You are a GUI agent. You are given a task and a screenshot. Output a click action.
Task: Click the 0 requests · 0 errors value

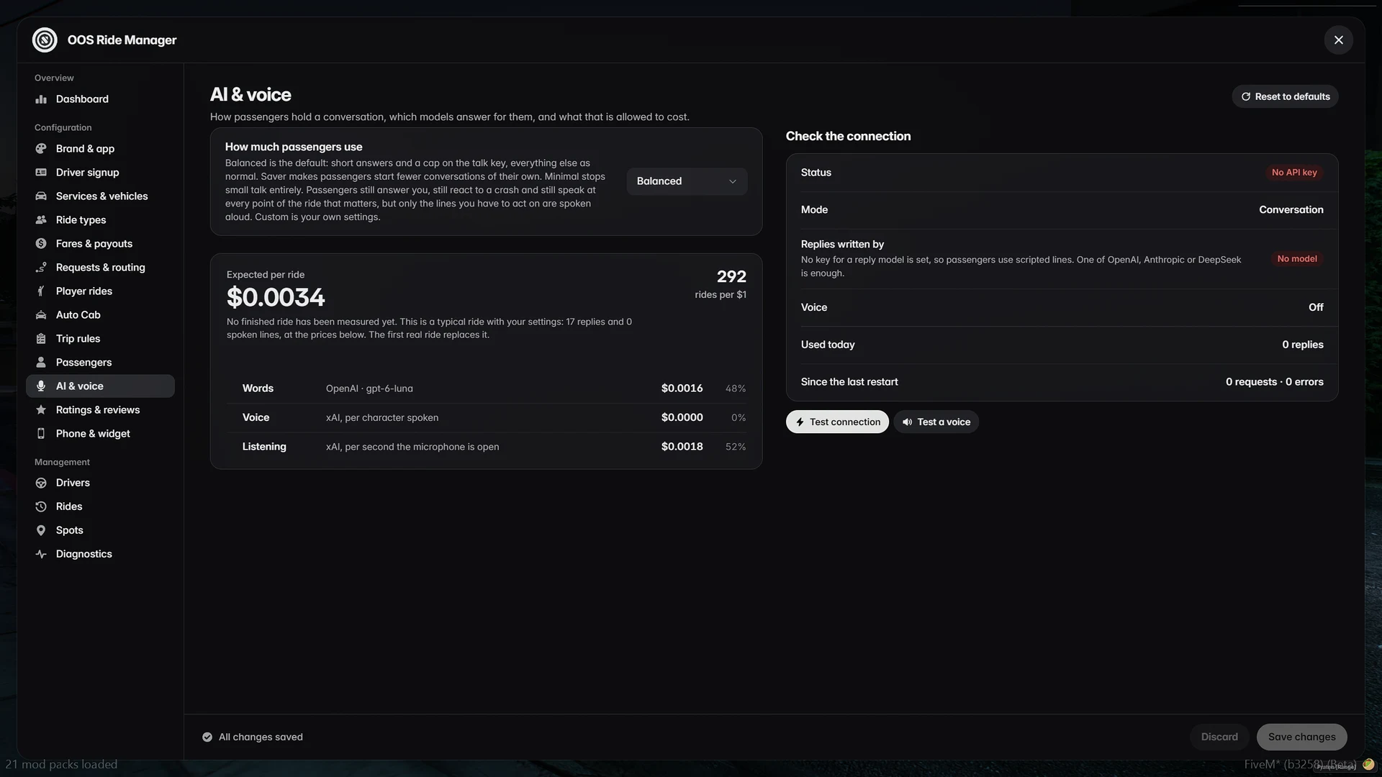coord(1274,382)
